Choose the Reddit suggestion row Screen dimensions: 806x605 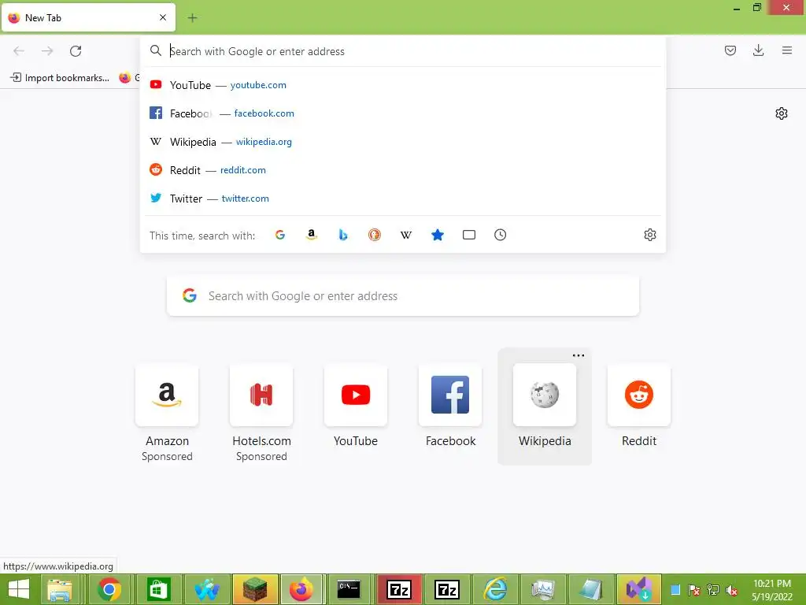point(403,170)
